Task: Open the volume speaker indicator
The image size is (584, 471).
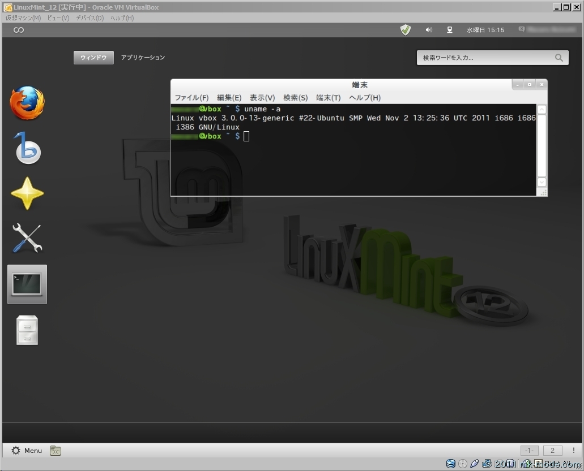Action: coord(429,30)
